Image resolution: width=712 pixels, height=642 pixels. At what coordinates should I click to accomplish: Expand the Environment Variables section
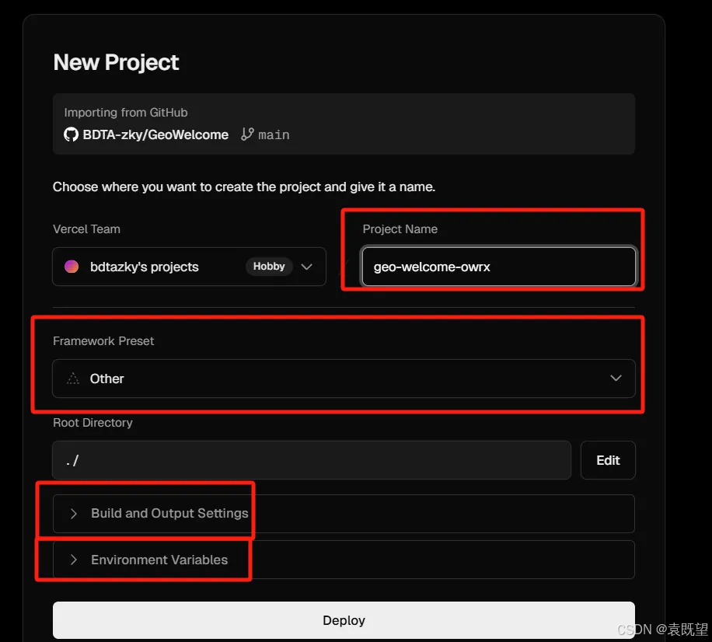(x=344, y=560)
